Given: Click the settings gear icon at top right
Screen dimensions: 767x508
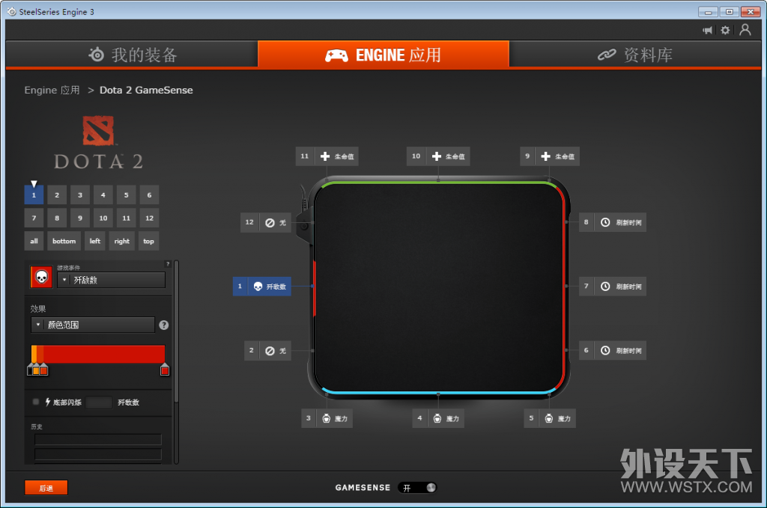Looking at the screenshot, I should tap(725, 30).
